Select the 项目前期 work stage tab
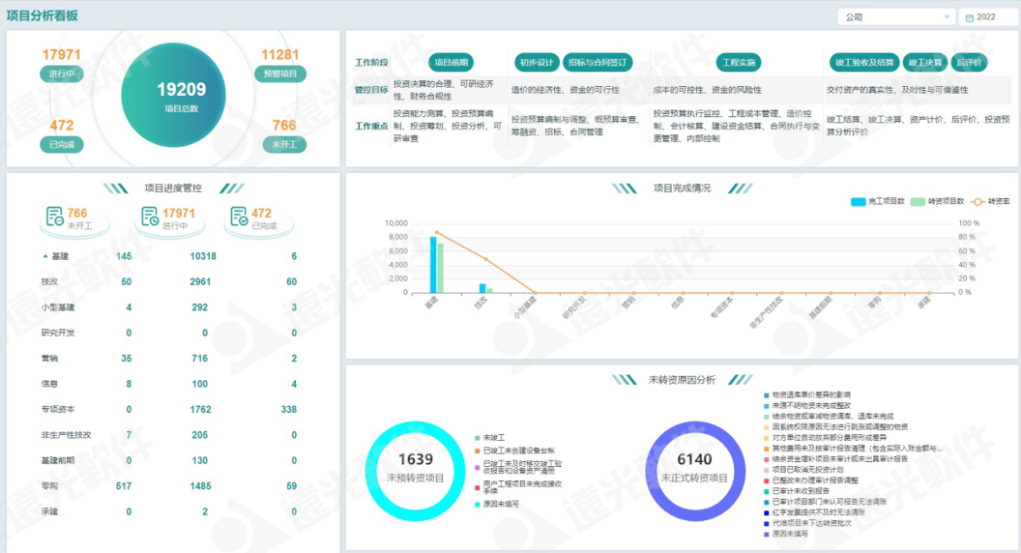 tap(451, 63)
